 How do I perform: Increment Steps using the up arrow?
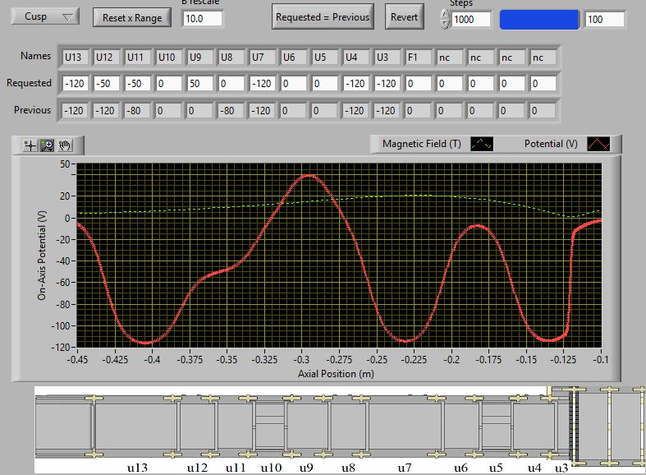click(x=445, y=14)
